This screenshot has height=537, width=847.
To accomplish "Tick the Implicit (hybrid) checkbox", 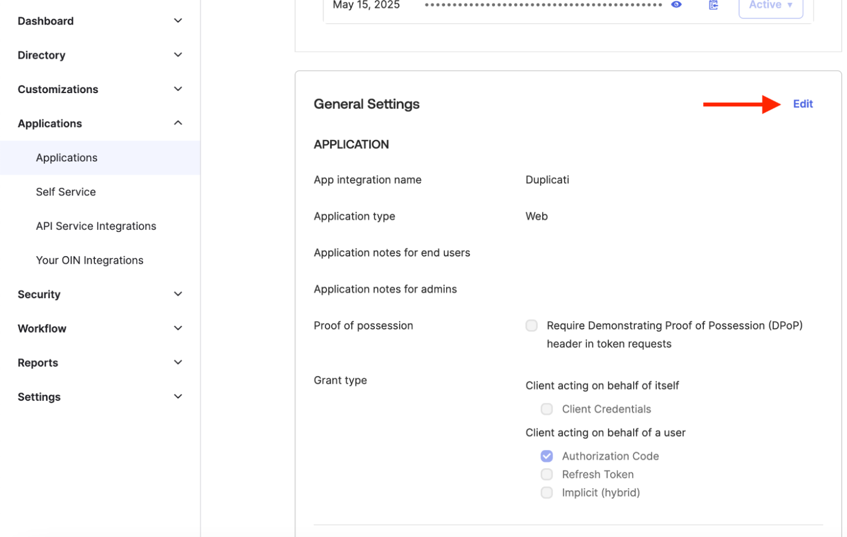I will (x=546, y=493).
